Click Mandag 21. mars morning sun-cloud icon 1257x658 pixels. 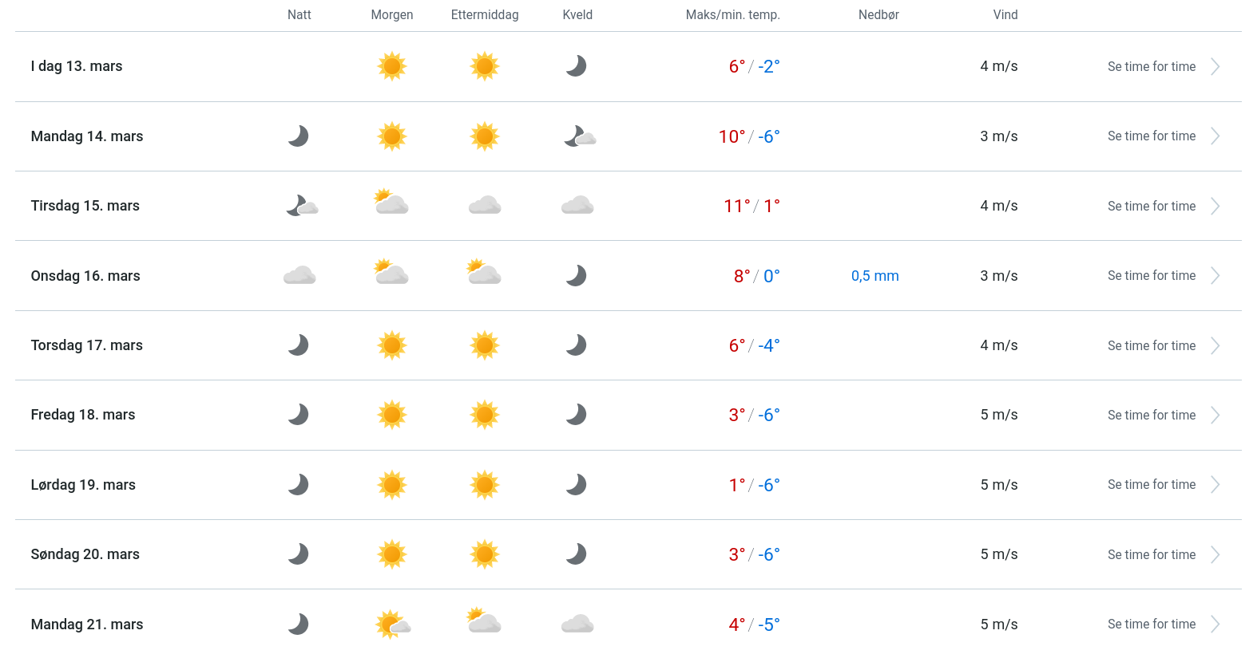point(392,624)
